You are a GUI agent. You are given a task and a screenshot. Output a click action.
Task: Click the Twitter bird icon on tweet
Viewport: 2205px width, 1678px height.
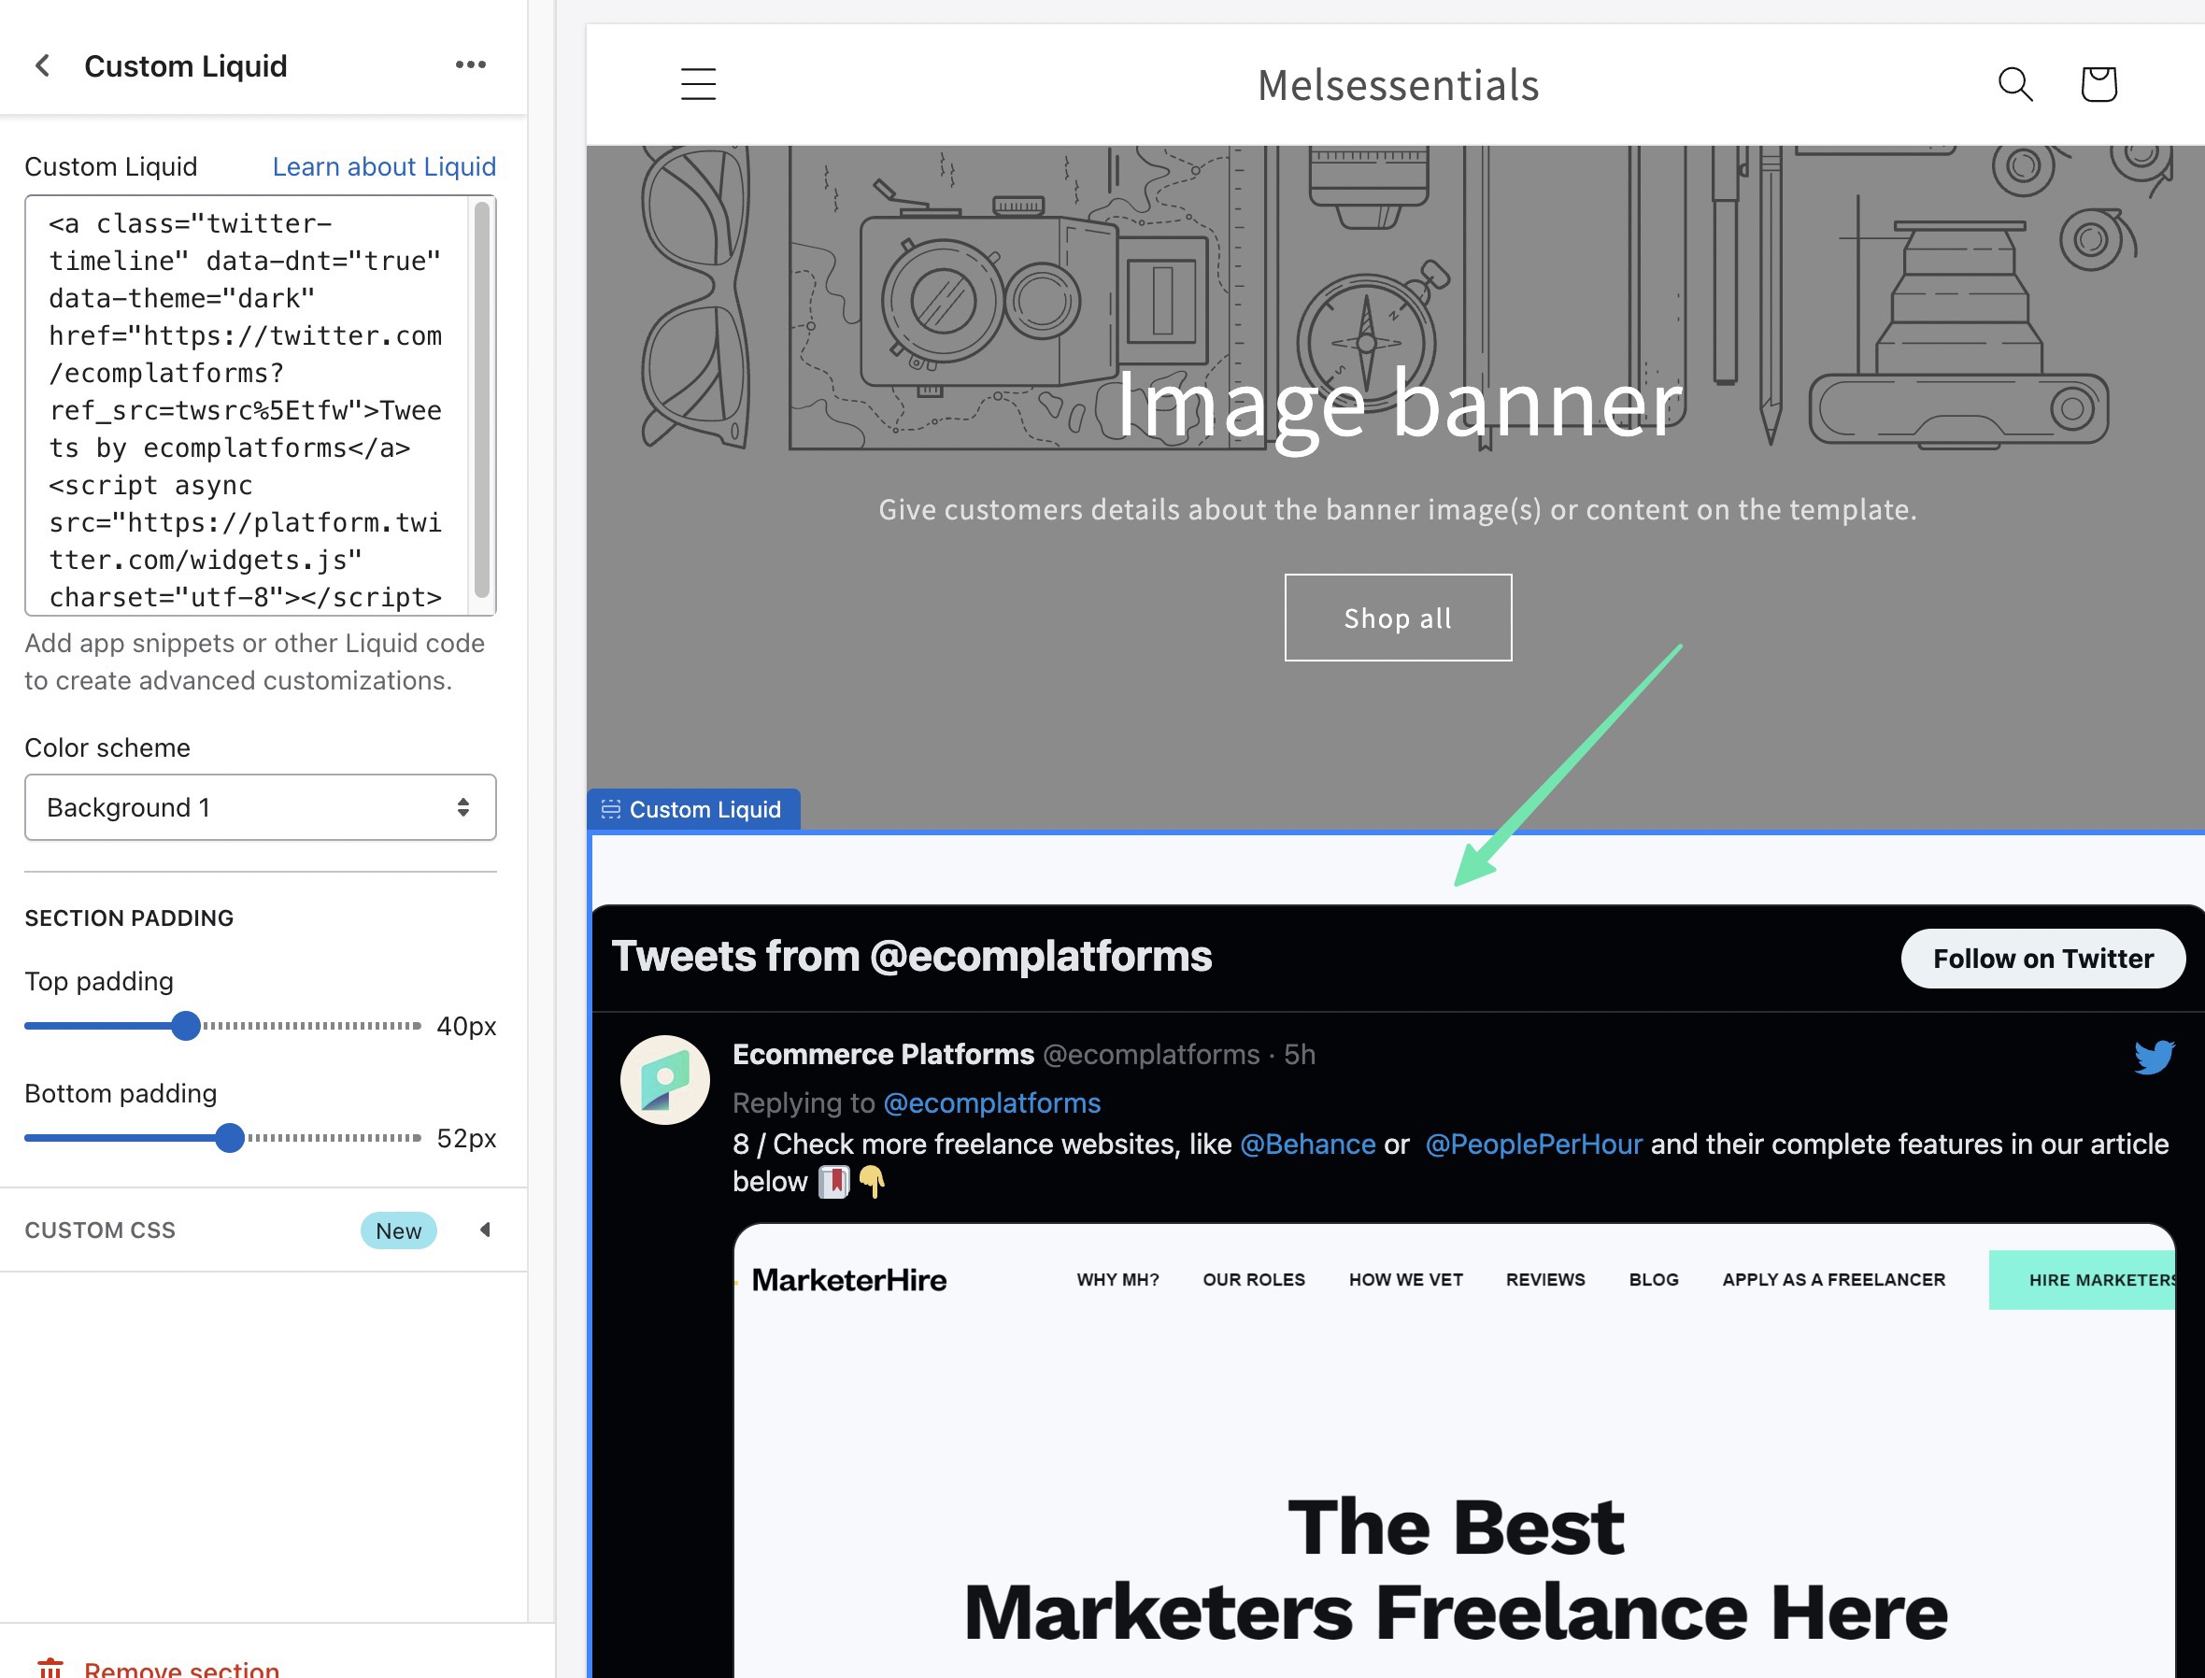[x=2153, y=1057]
